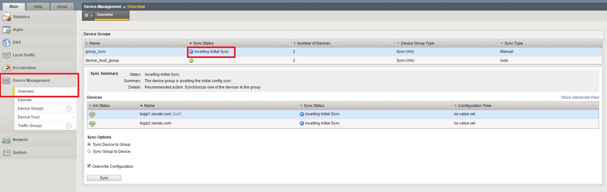Uncheck the Overwrite Configuration checkbox
This screenshot has height=192, width=607.
pos(89,166)
